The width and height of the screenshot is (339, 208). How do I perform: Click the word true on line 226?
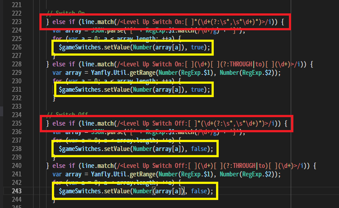(197, 47)
